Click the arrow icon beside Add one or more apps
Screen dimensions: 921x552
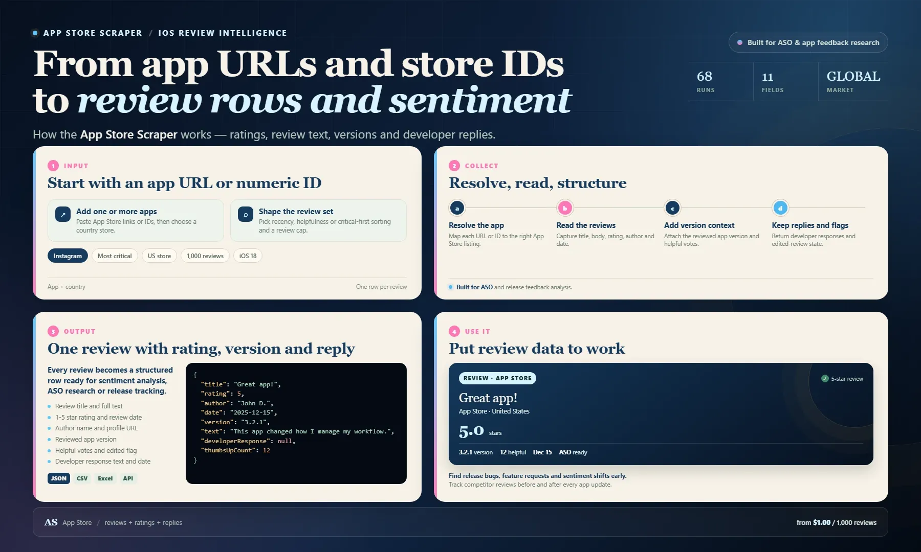point(63,215)
